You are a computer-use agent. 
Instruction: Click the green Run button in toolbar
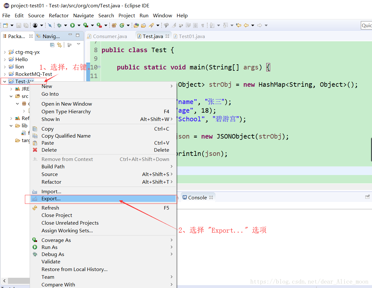pyautogui.click(x=72, y=25)
